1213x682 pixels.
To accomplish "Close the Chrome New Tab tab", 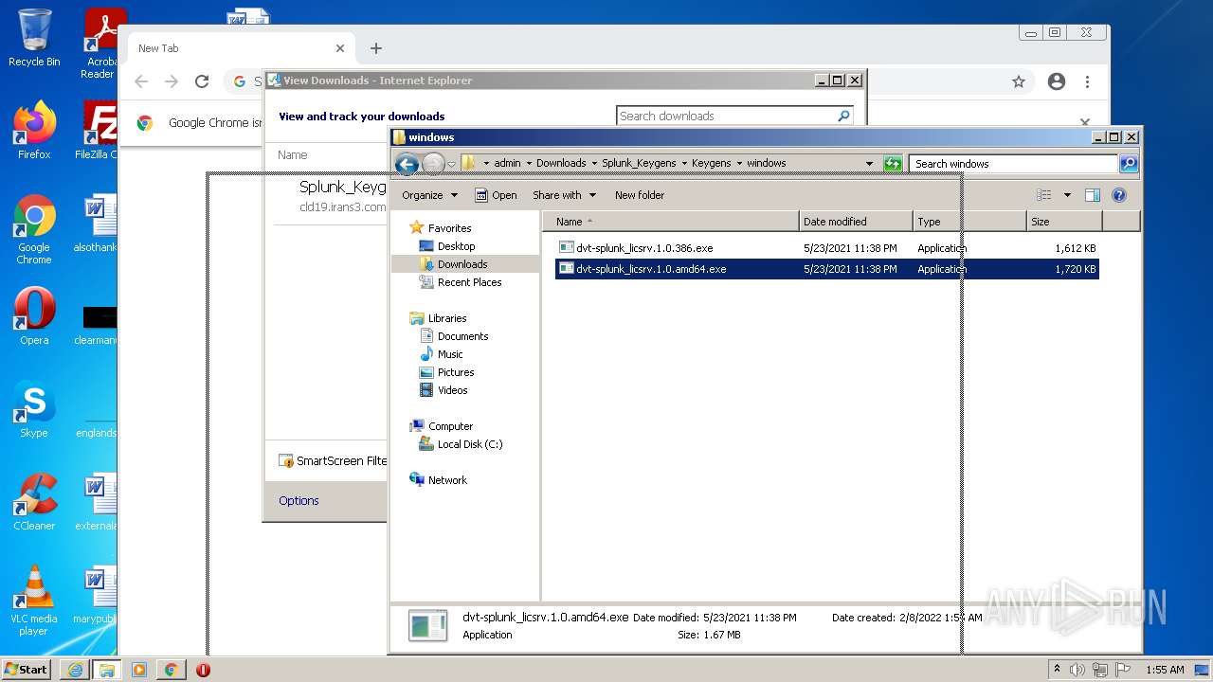I will click(x=340, y=48).
